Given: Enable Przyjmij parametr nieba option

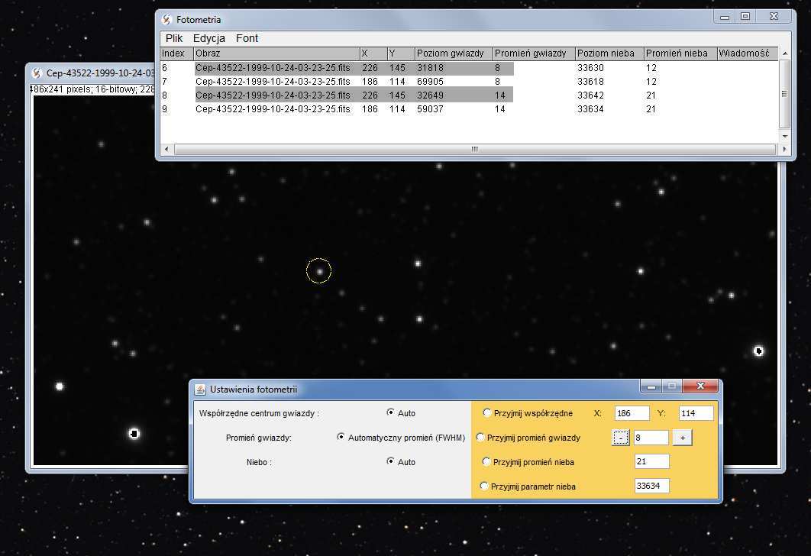Looking at the screenshot, I should [x=483, y=486].
